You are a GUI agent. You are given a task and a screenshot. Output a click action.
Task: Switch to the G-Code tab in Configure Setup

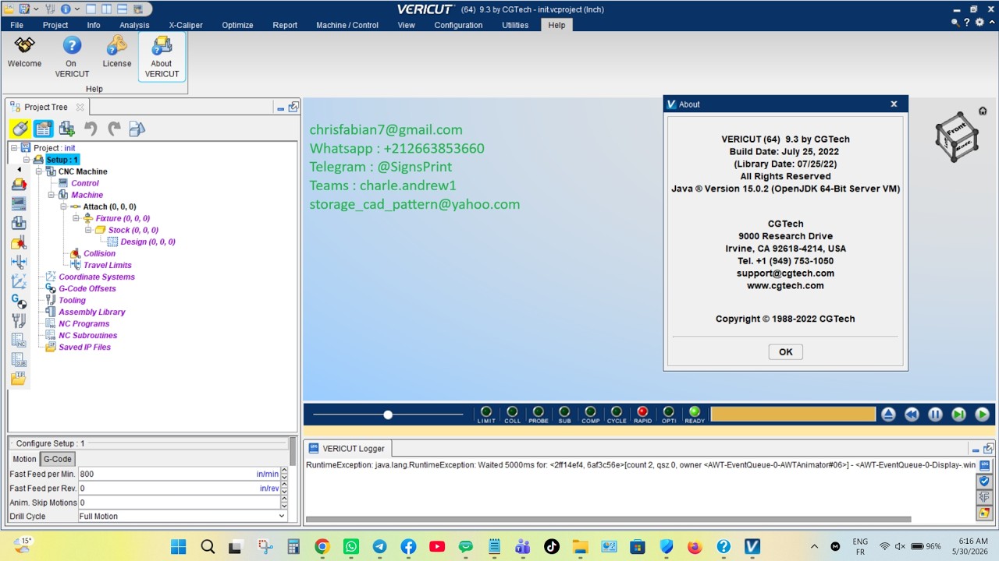pos(58,459)
